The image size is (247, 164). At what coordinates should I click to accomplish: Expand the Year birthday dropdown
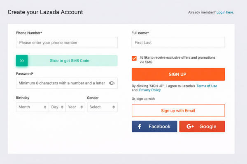click(x=75, y=107)
